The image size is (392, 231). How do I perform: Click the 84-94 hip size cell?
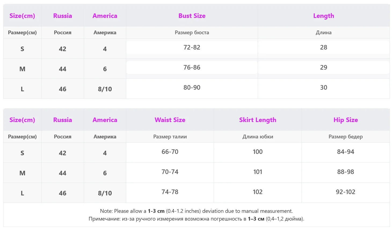(346, 152)
